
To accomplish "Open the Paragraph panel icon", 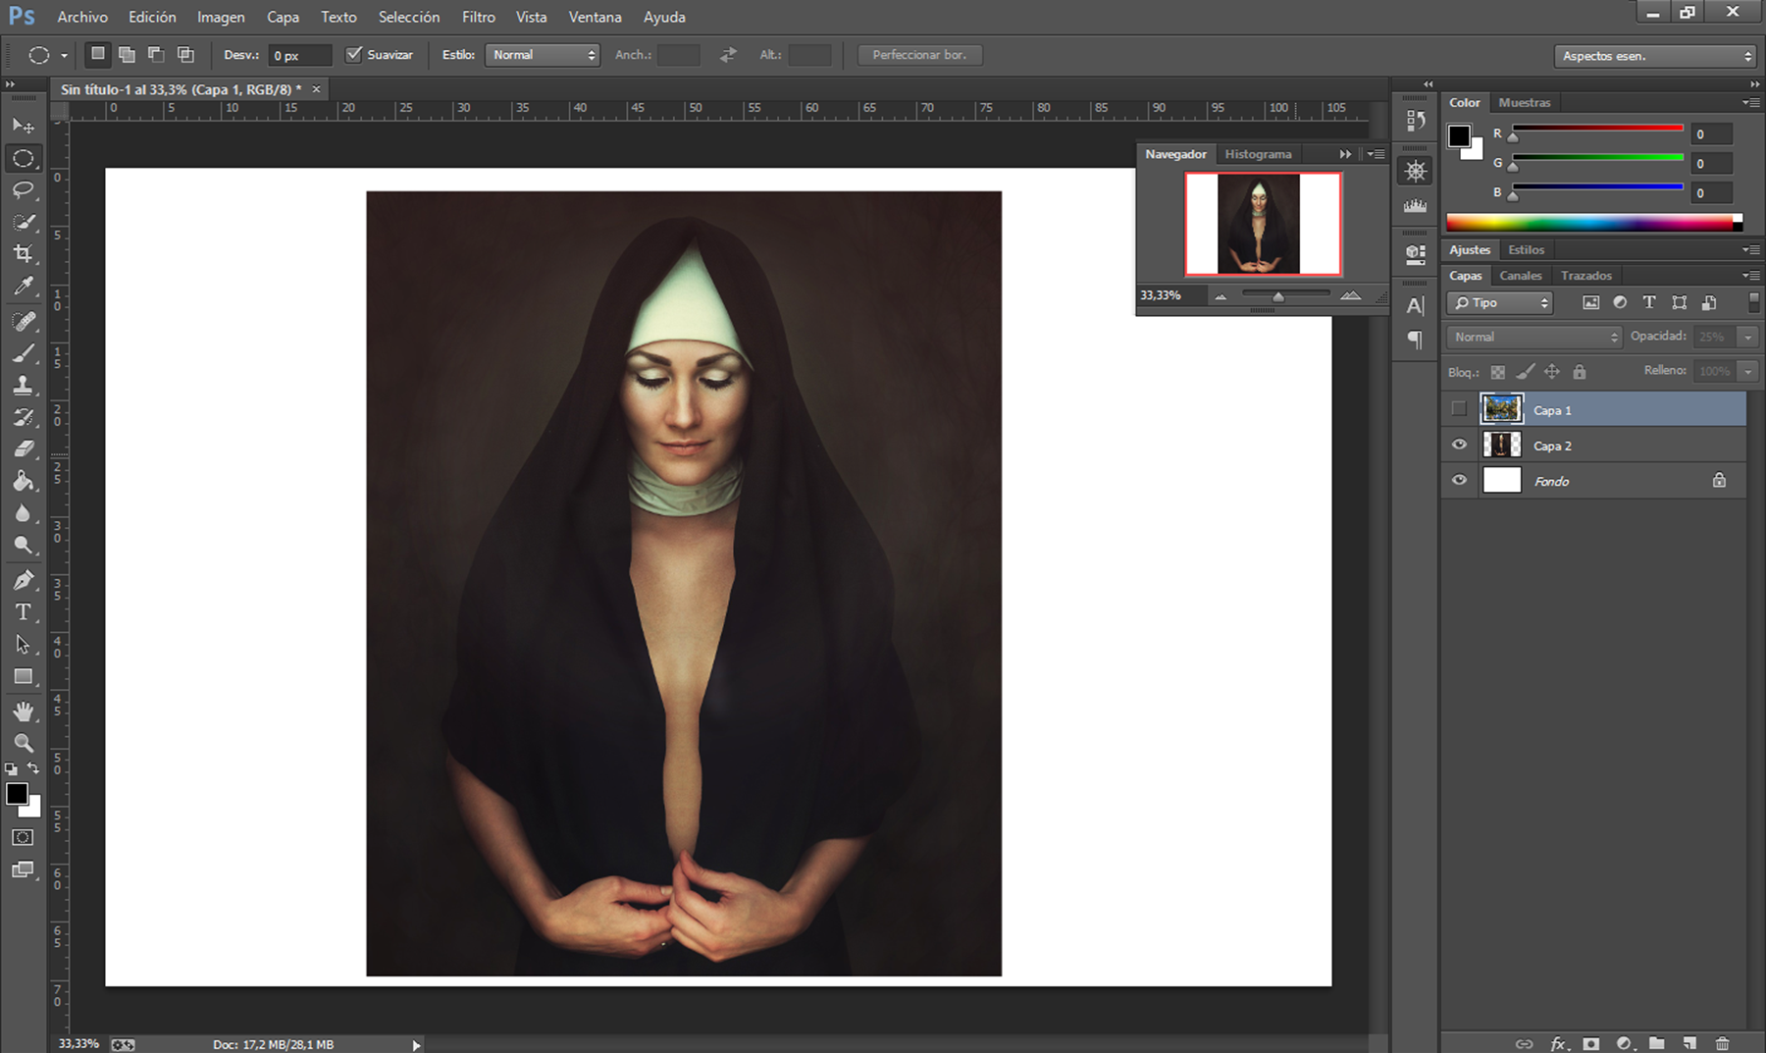I will (x=1416, y=340).
